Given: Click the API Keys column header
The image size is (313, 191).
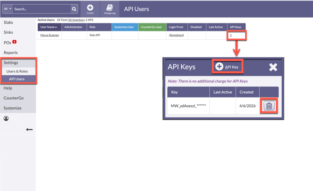Looking at the screenshot, I should (236, 27).
